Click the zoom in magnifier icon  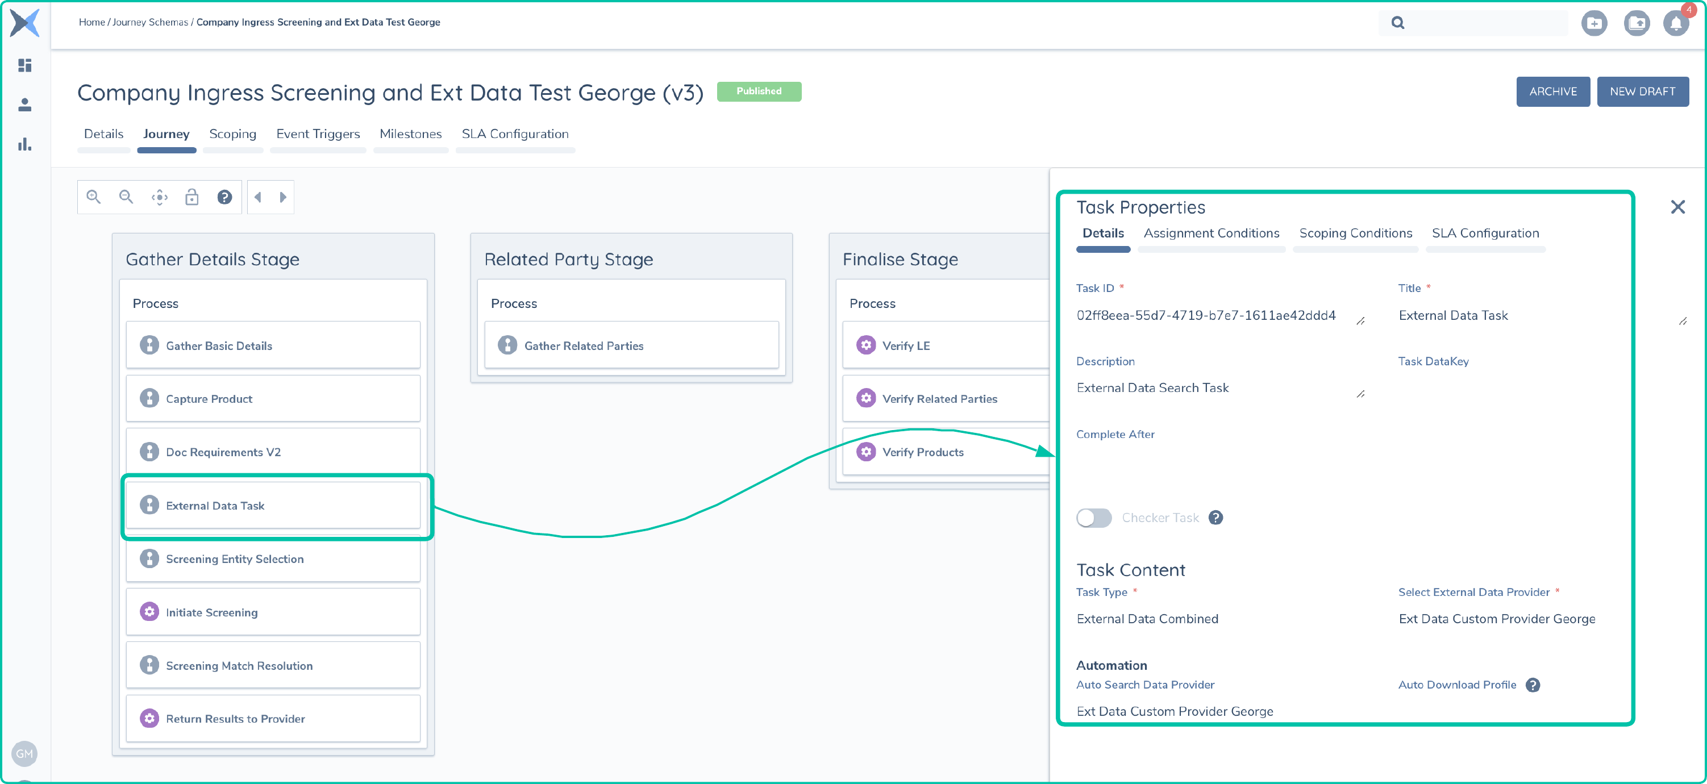coord(93,197)
